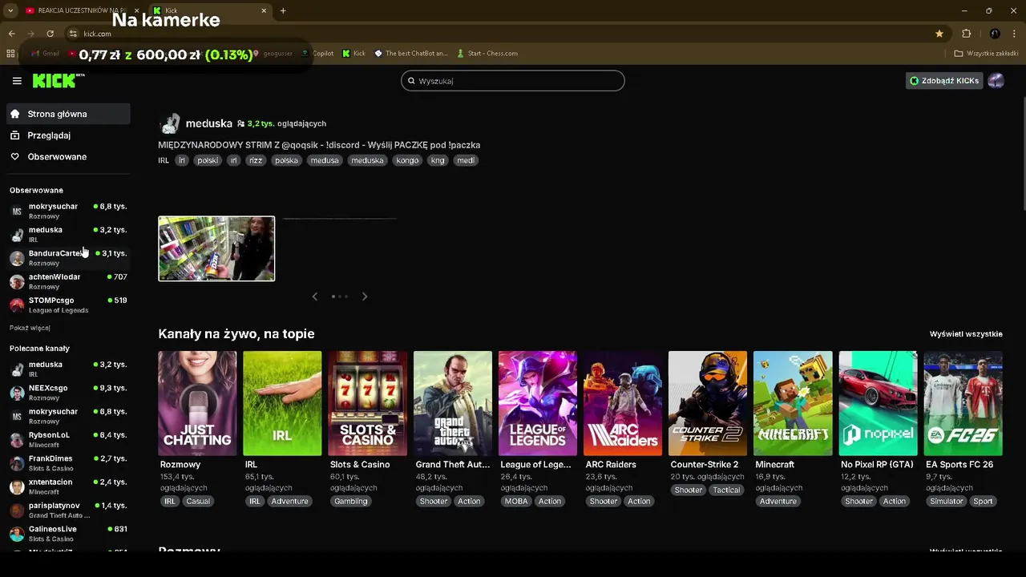Screen dimensions: 1026x577
Task: Open EA Sports FC 26 category card
Action: coord(963,403)
